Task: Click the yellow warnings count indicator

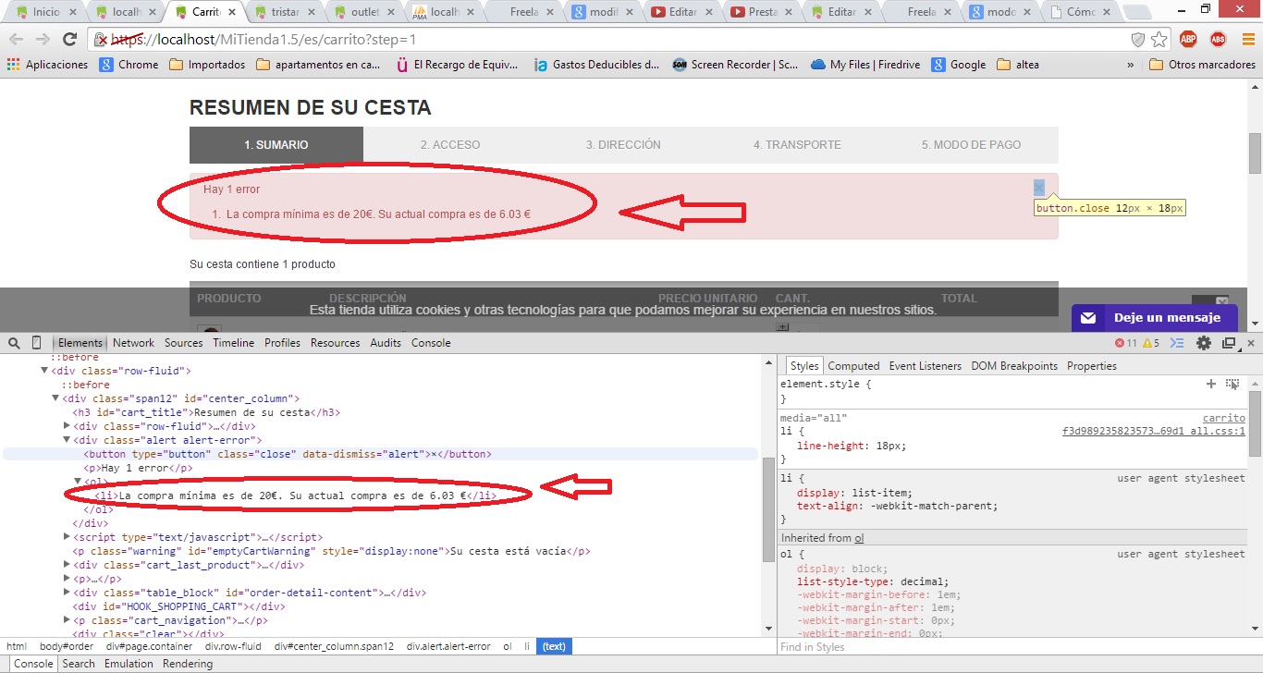Action: [x=1151, y=343]
